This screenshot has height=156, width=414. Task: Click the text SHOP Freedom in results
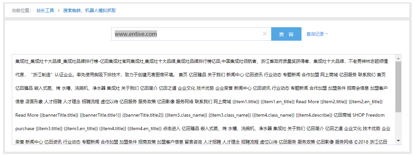369,115
